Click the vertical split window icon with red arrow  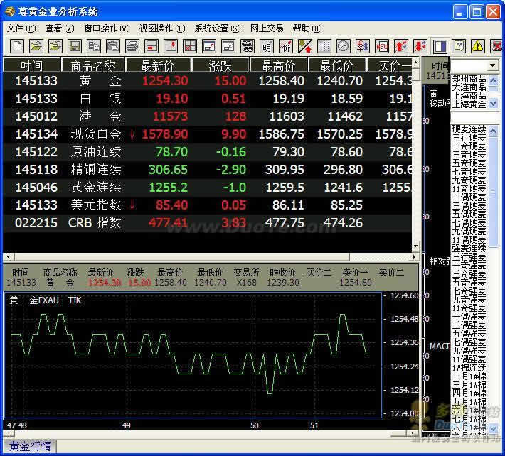coord(171,47)
